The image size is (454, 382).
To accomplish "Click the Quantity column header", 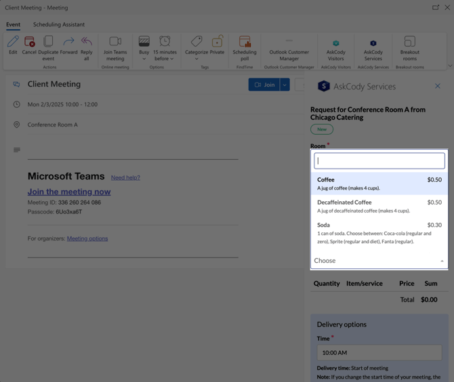I will point(327,284).
